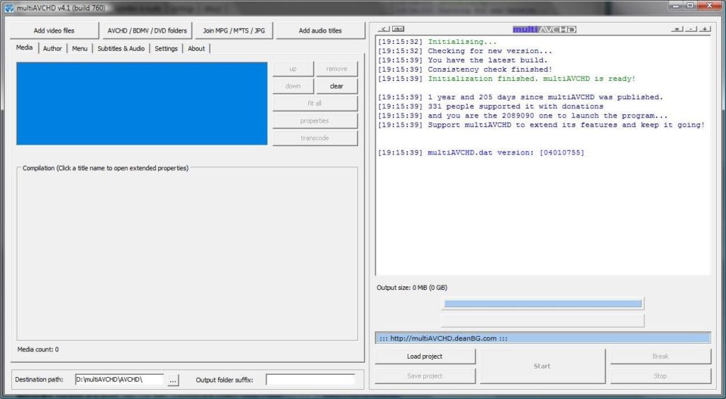Open the Add video files dialog

(54, 30)
